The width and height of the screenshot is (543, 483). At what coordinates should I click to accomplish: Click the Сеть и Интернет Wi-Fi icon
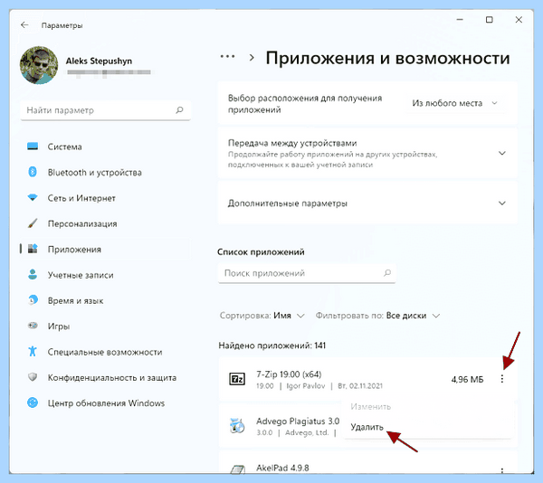pyautogui.click(x=33, y=197)
